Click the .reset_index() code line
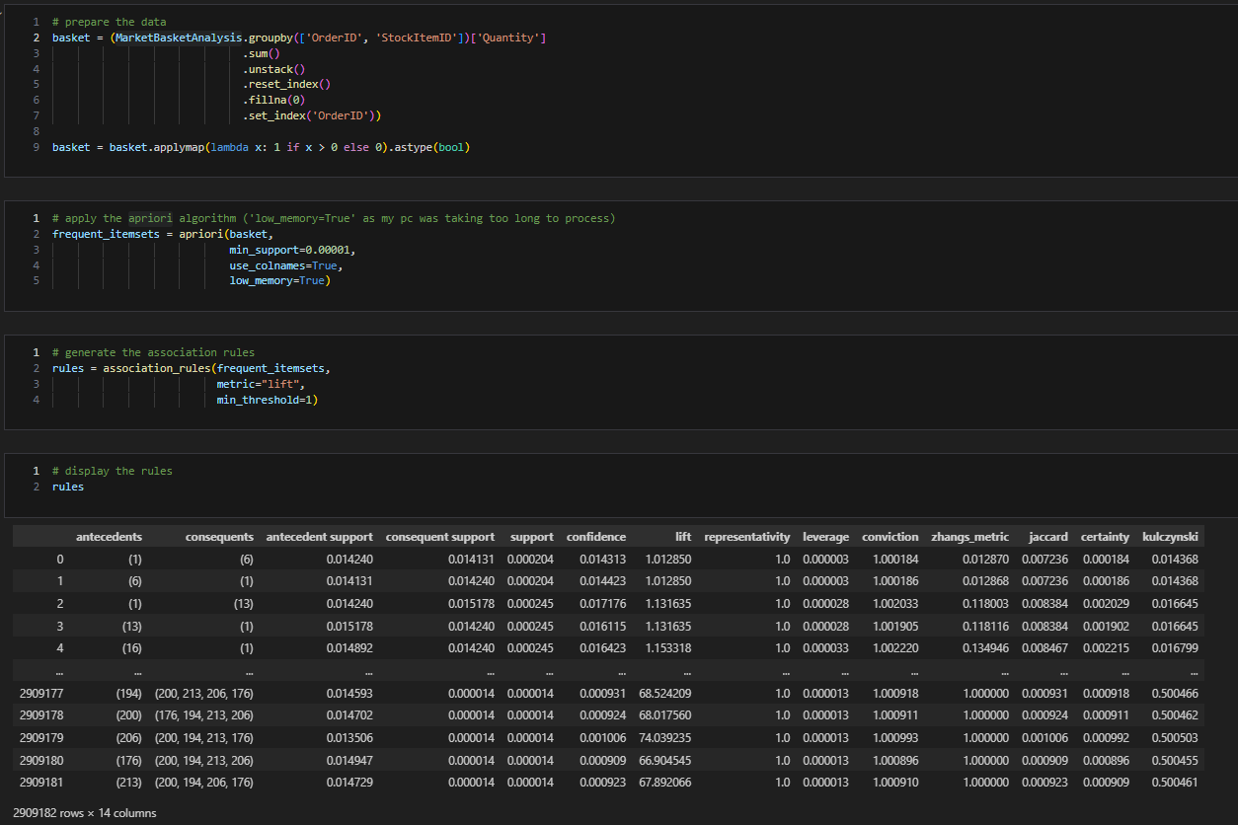 286,85
